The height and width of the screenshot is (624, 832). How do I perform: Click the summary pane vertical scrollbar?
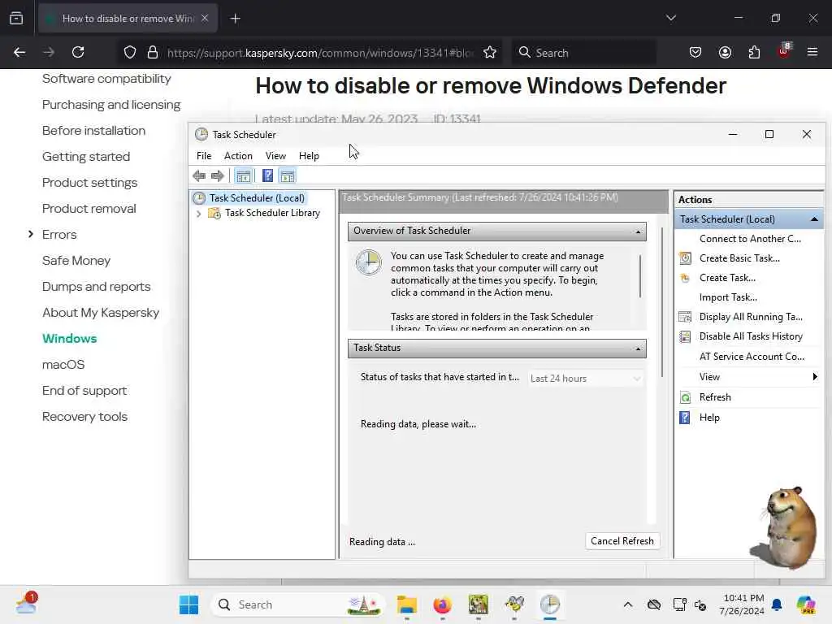click(x=662, y=302)
